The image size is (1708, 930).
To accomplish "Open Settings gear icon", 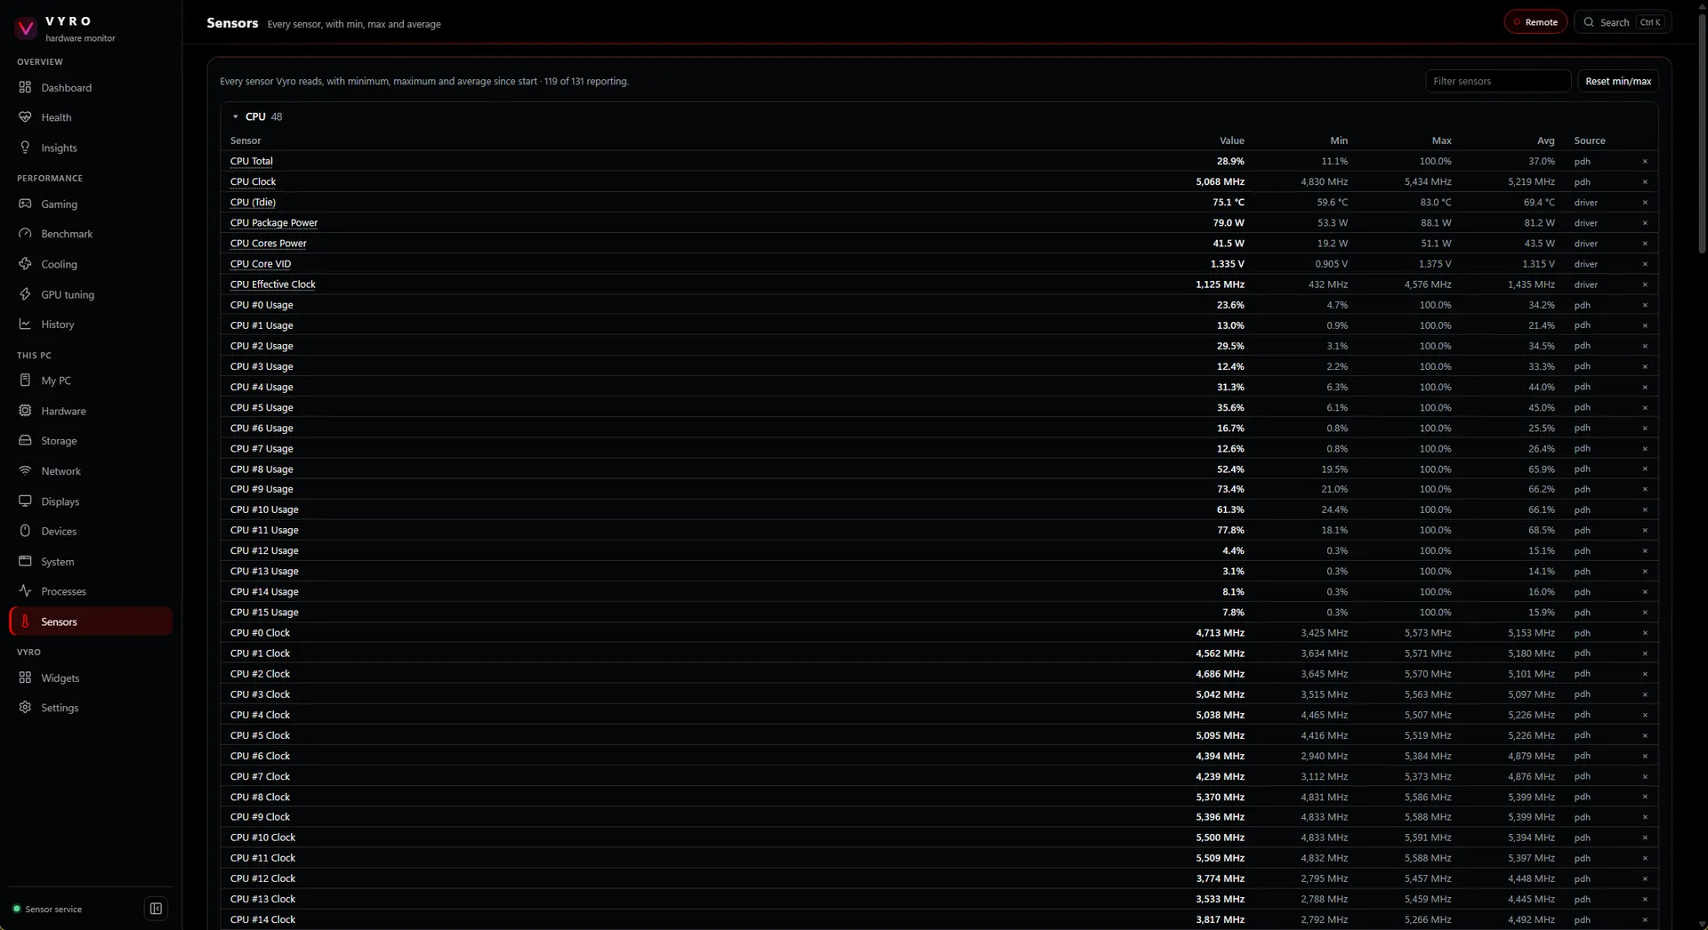I will 25,707.
